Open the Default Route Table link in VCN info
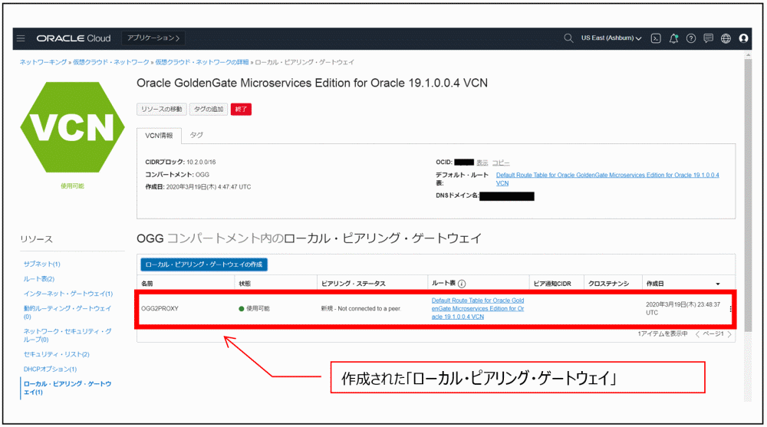 [x=607, y=179]
